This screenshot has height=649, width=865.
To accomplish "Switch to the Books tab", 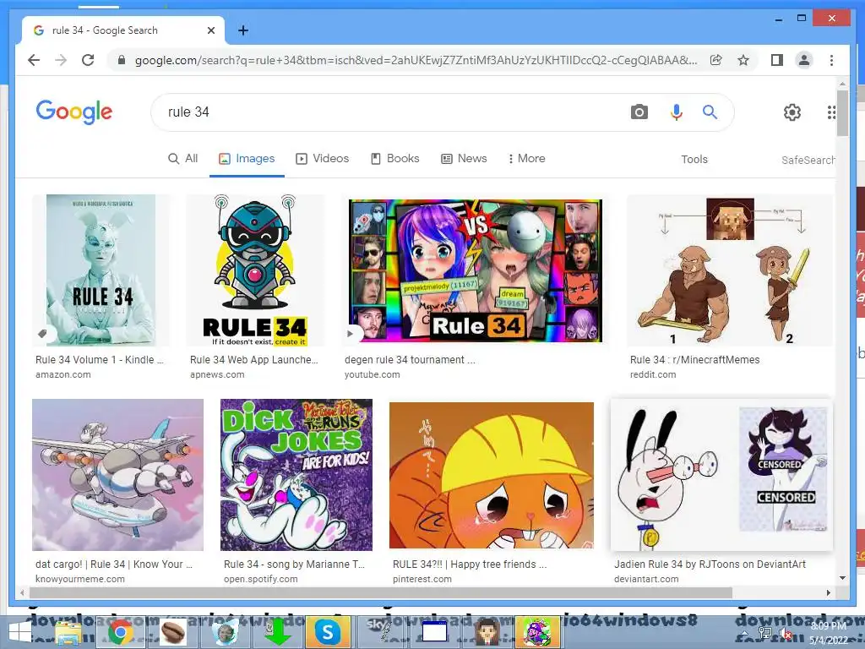I will coord(395,158).
